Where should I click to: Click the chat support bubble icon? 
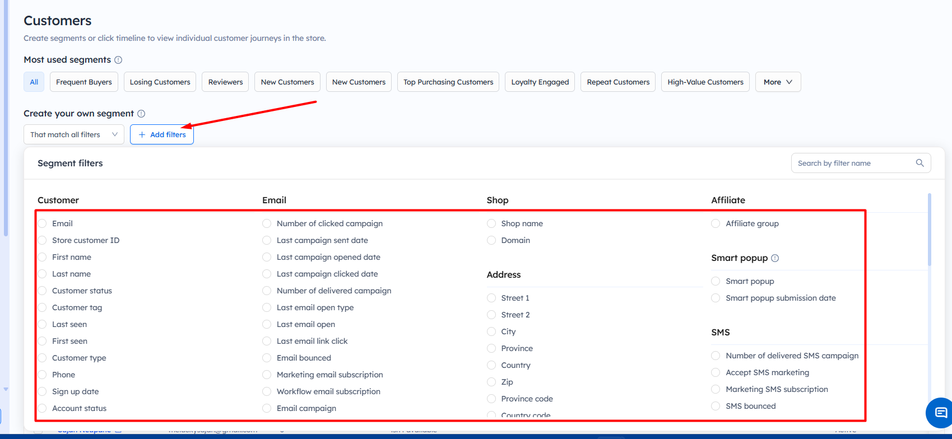coord(940,413)
